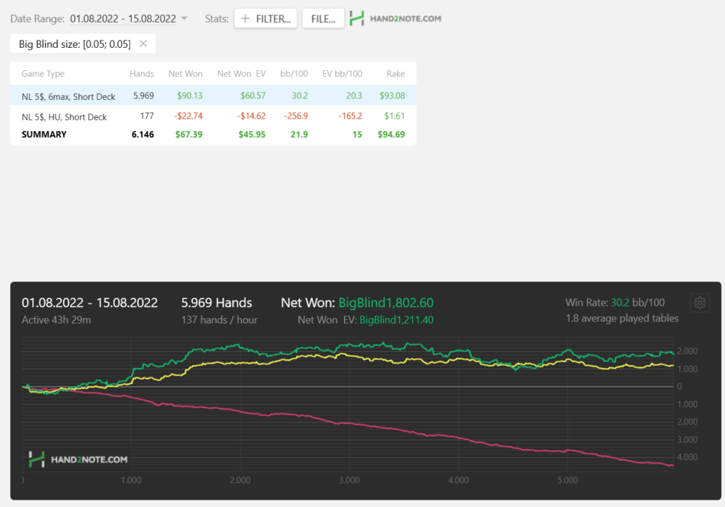This screenshot has width=725, height=507.
Task: Click the $67.39 summary net won value
Action: [188, 135]
